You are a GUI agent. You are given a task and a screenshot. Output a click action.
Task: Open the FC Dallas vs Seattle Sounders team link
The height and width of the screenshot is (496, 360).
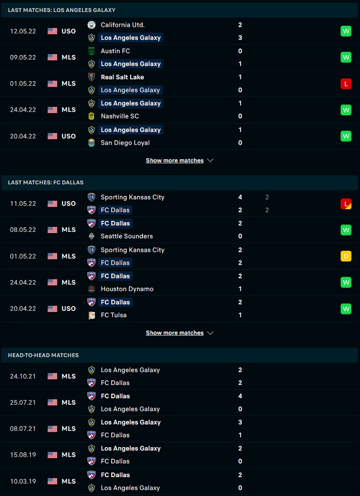coord(115,223)
